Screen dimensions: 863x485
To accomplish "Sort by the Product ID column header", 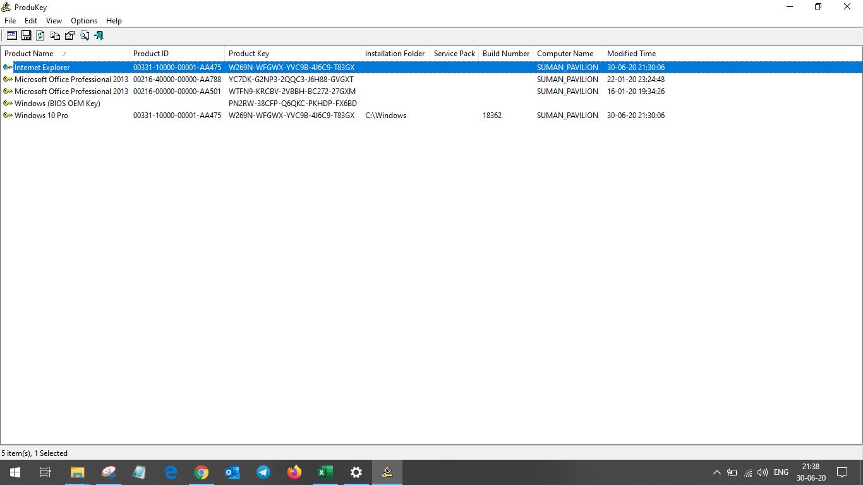I will click(x=177, y=54).
